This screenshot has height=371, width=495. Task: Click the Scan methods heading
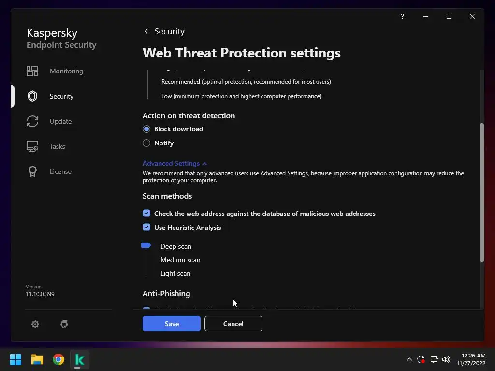(x=167, y=196)
